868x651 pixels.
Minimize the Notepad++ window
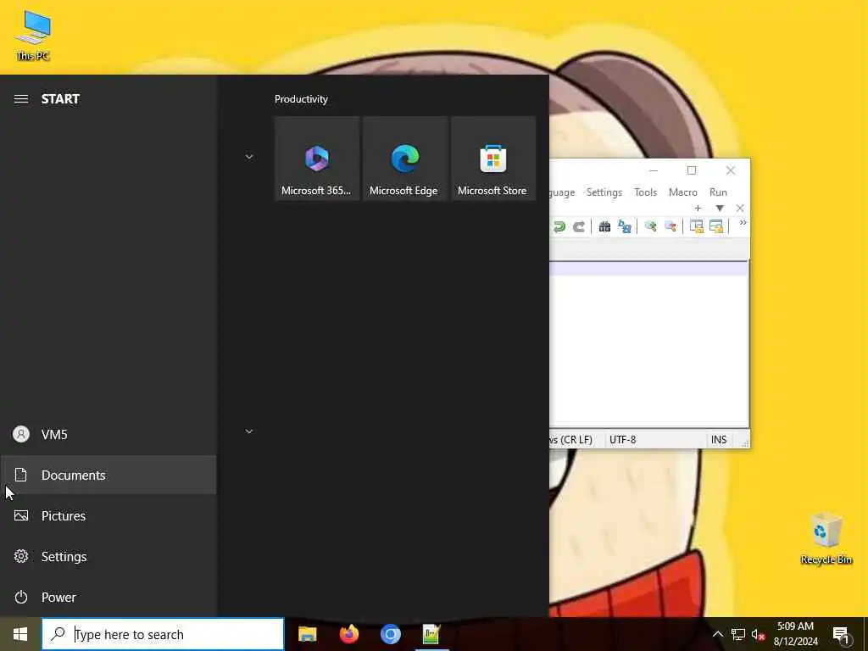tap(654, 170)
